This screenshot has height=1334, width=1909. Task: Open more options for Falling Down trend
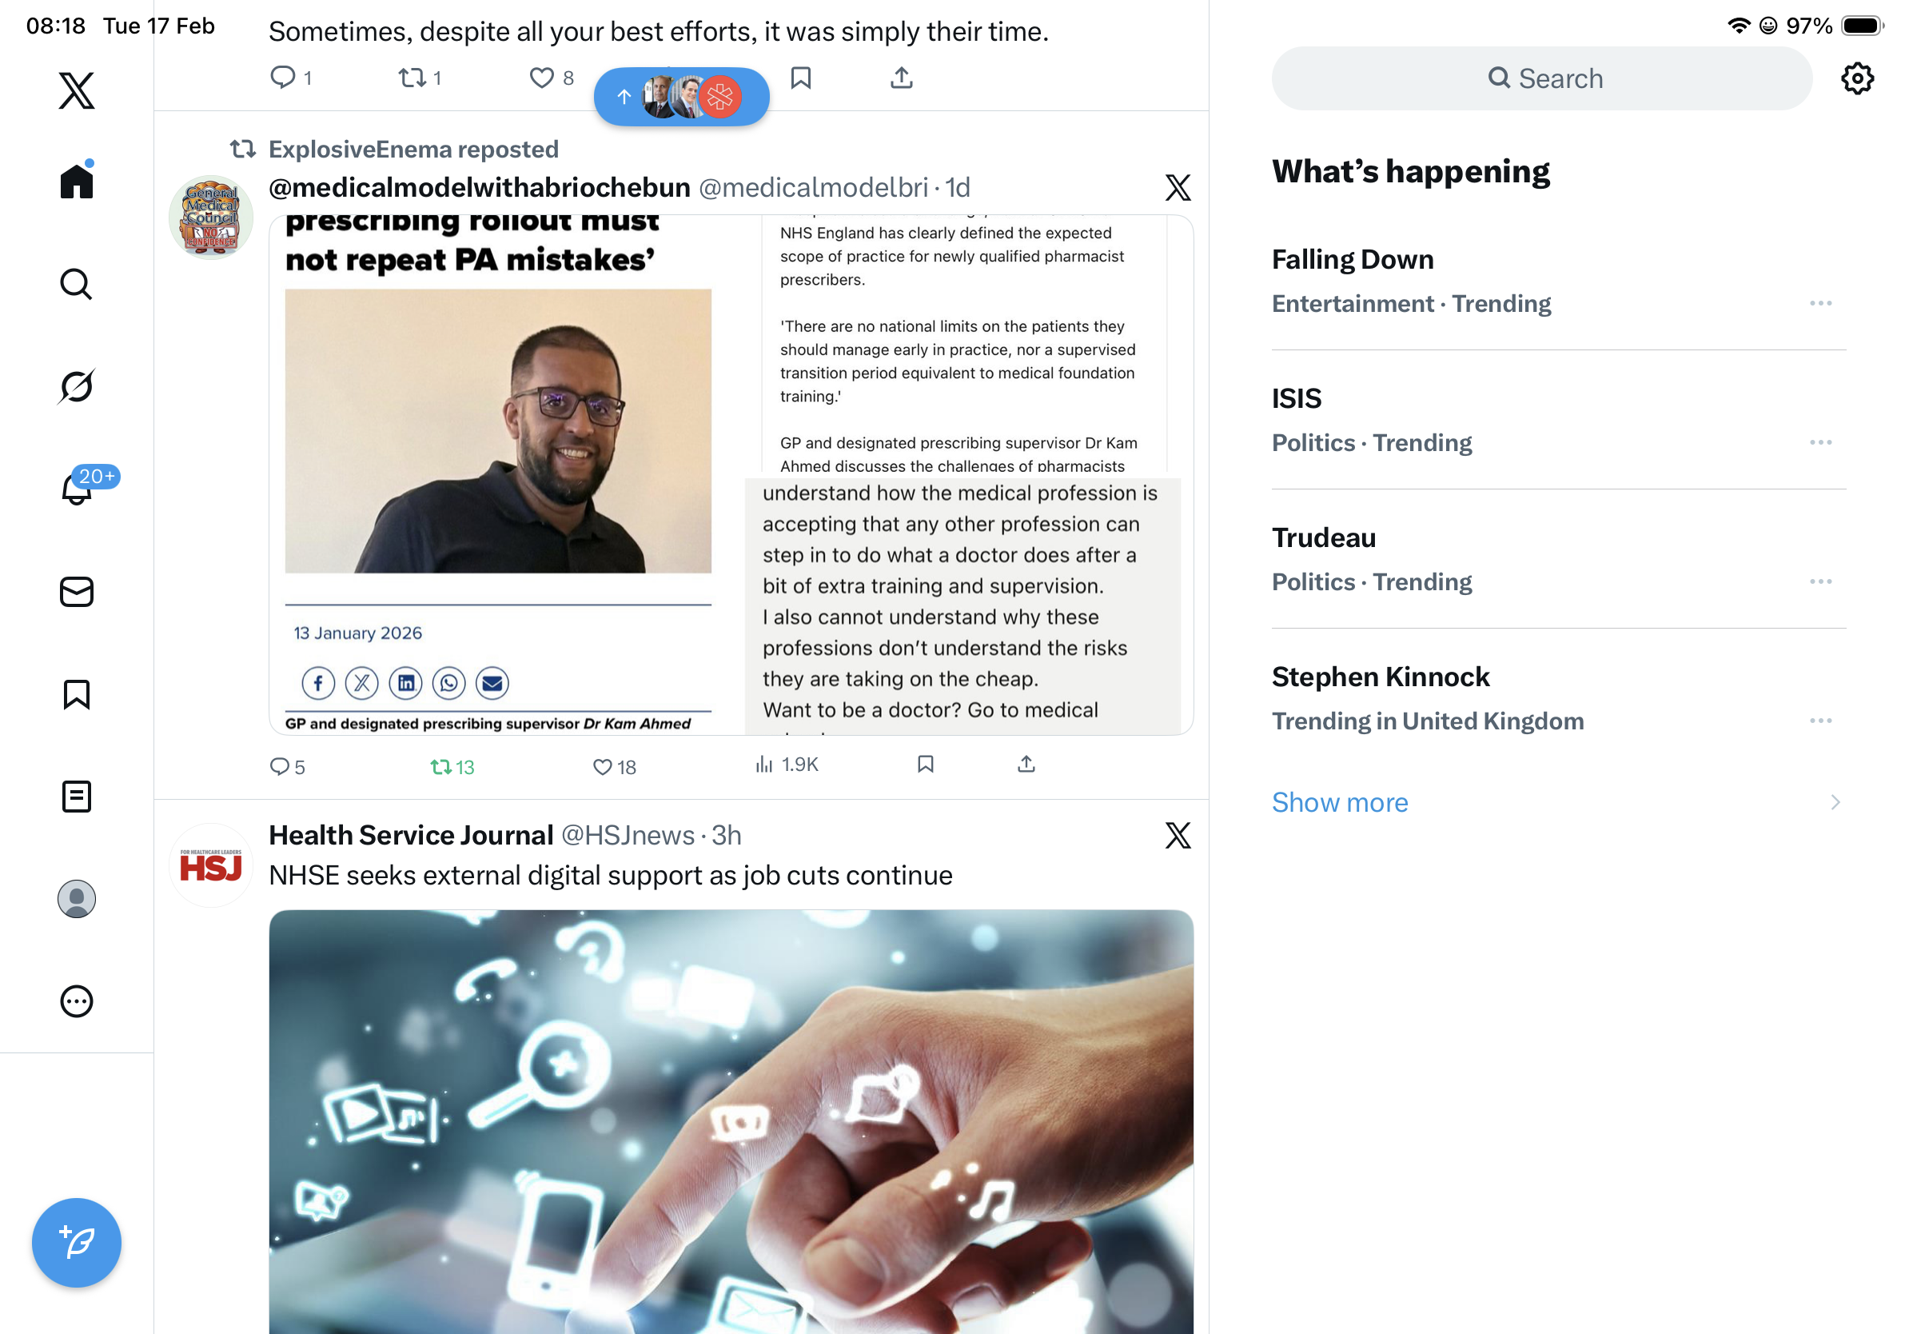pos(1820,303)
